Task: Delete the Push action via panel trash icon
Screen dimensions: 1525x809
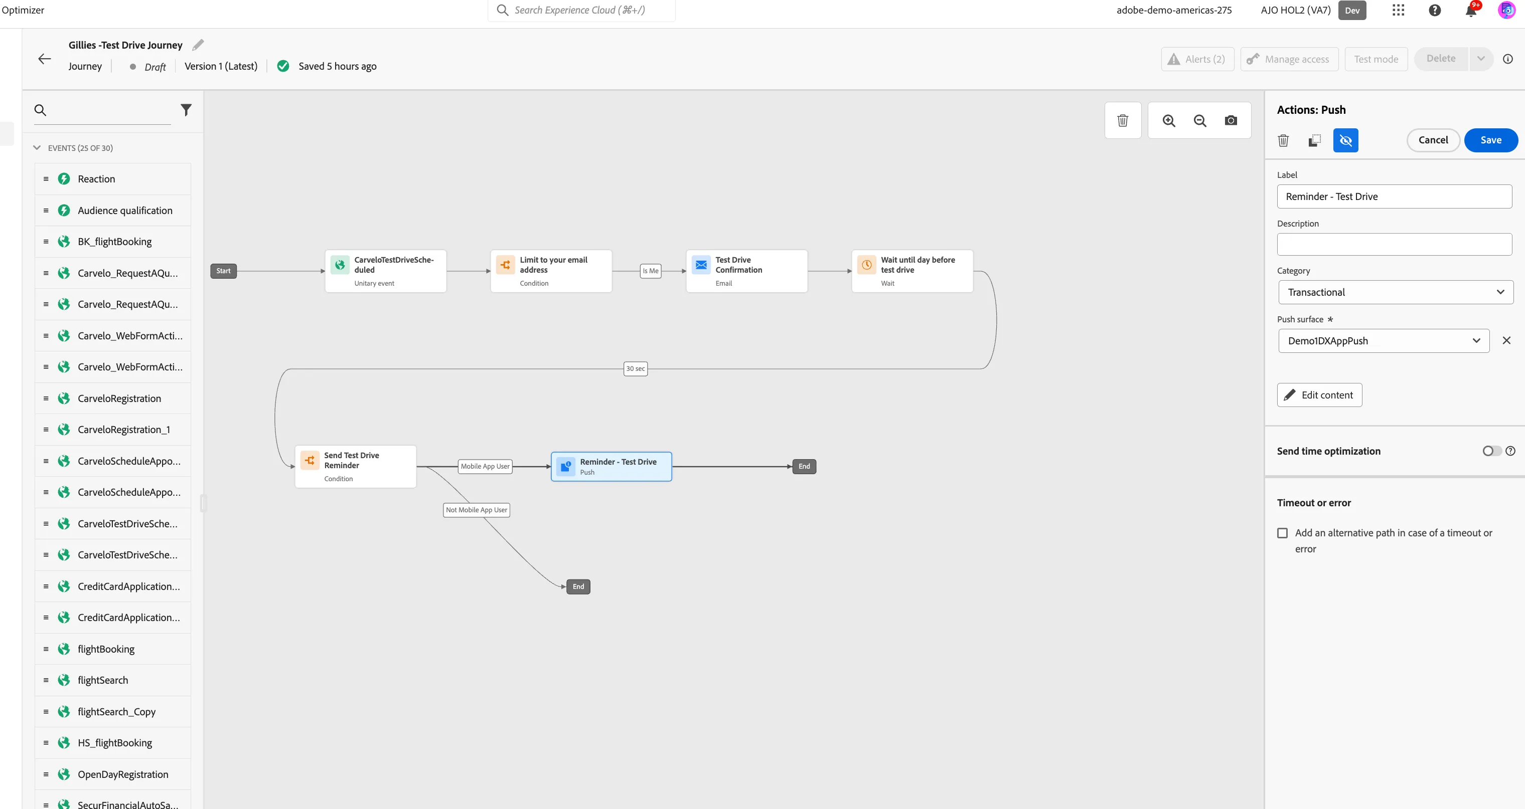Action: pyautogui.click(x=1283, y=140)
